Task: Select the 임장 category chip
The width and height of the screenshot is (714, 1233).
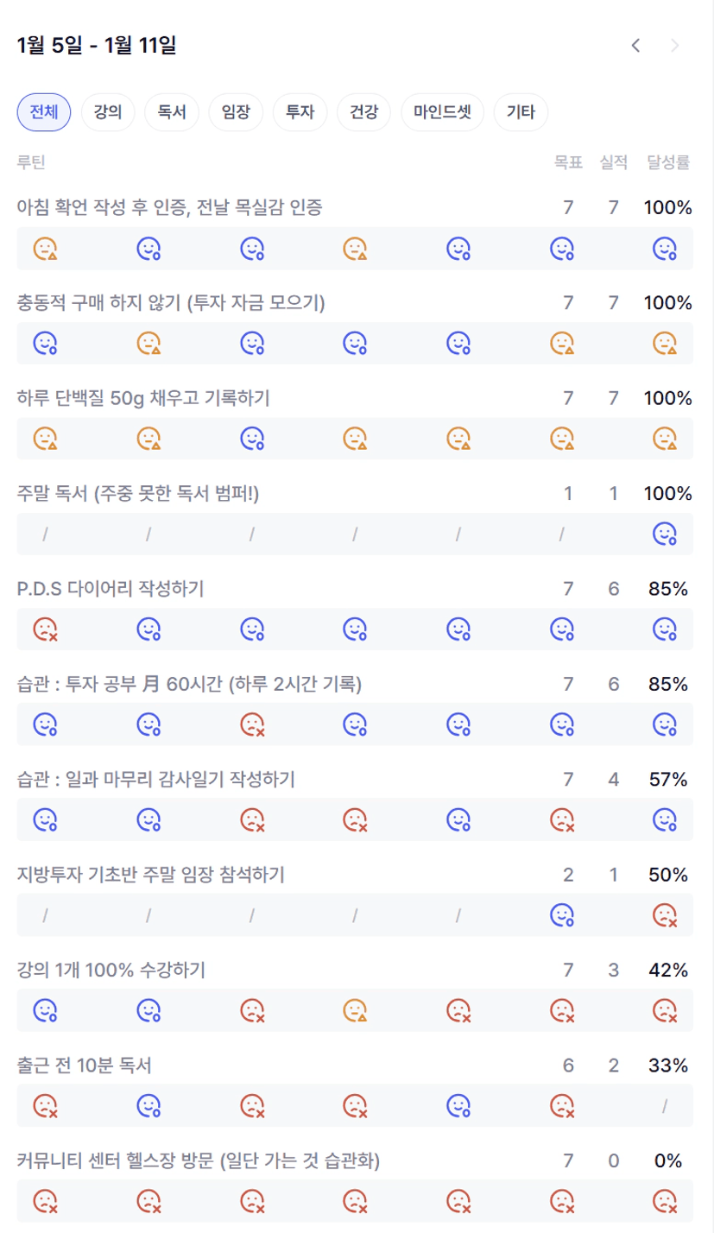Action: coord(236,112)
